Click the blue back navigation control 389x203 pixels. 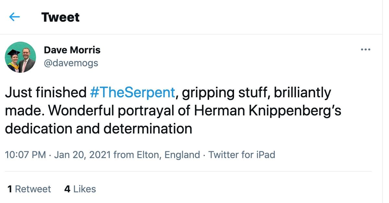15,17
